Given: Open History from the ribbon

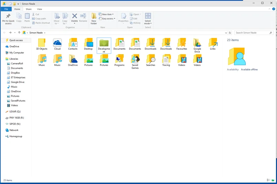Looking at the screenshot, I should tap(135, 23).
